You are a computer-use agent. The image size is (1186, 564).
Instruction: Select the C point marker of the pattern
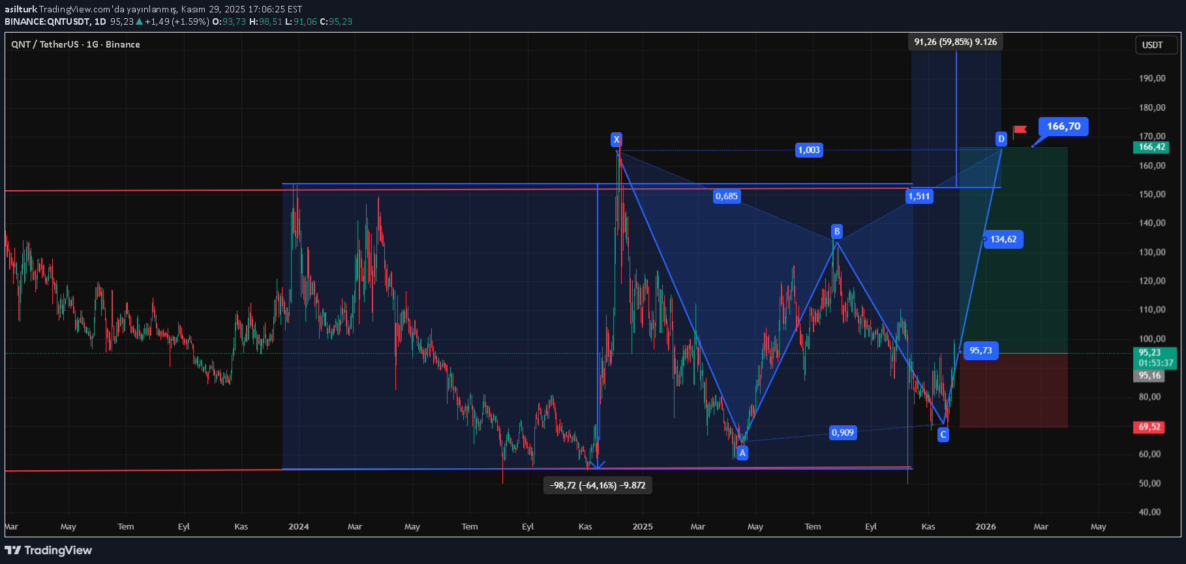point(943,434)
